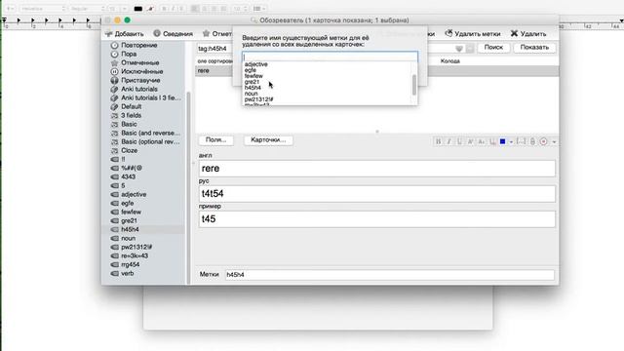Toggle Italic formatting in editor toolbar
This screenshot has height=351, width=624.
[448, 141]
